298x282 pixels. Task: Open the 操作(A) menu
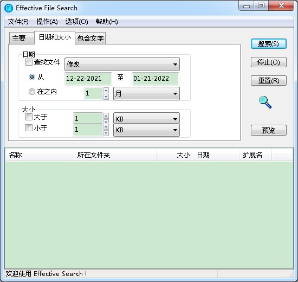47,22
